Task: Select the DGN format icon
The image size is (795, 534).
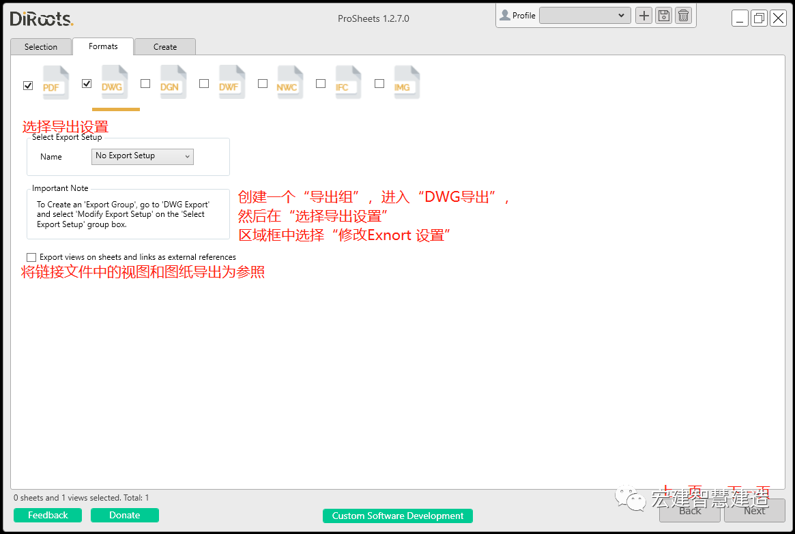Action: coord(173,82)
